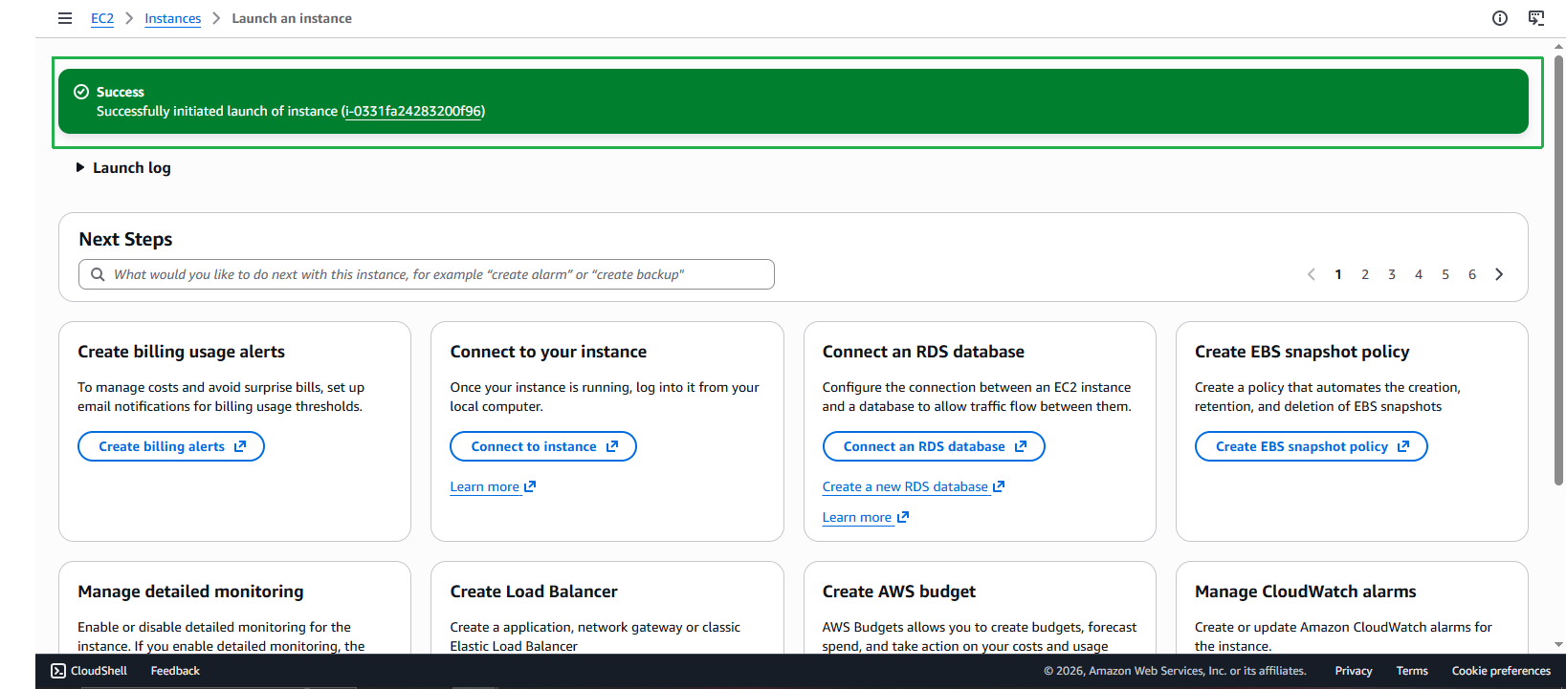Open EC2 breadcrumb link

pos(102,18)
